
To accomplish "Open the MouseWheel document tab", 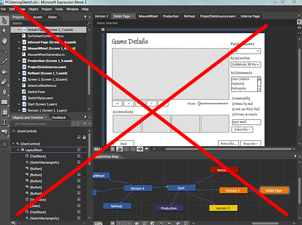I will [148, 16].
